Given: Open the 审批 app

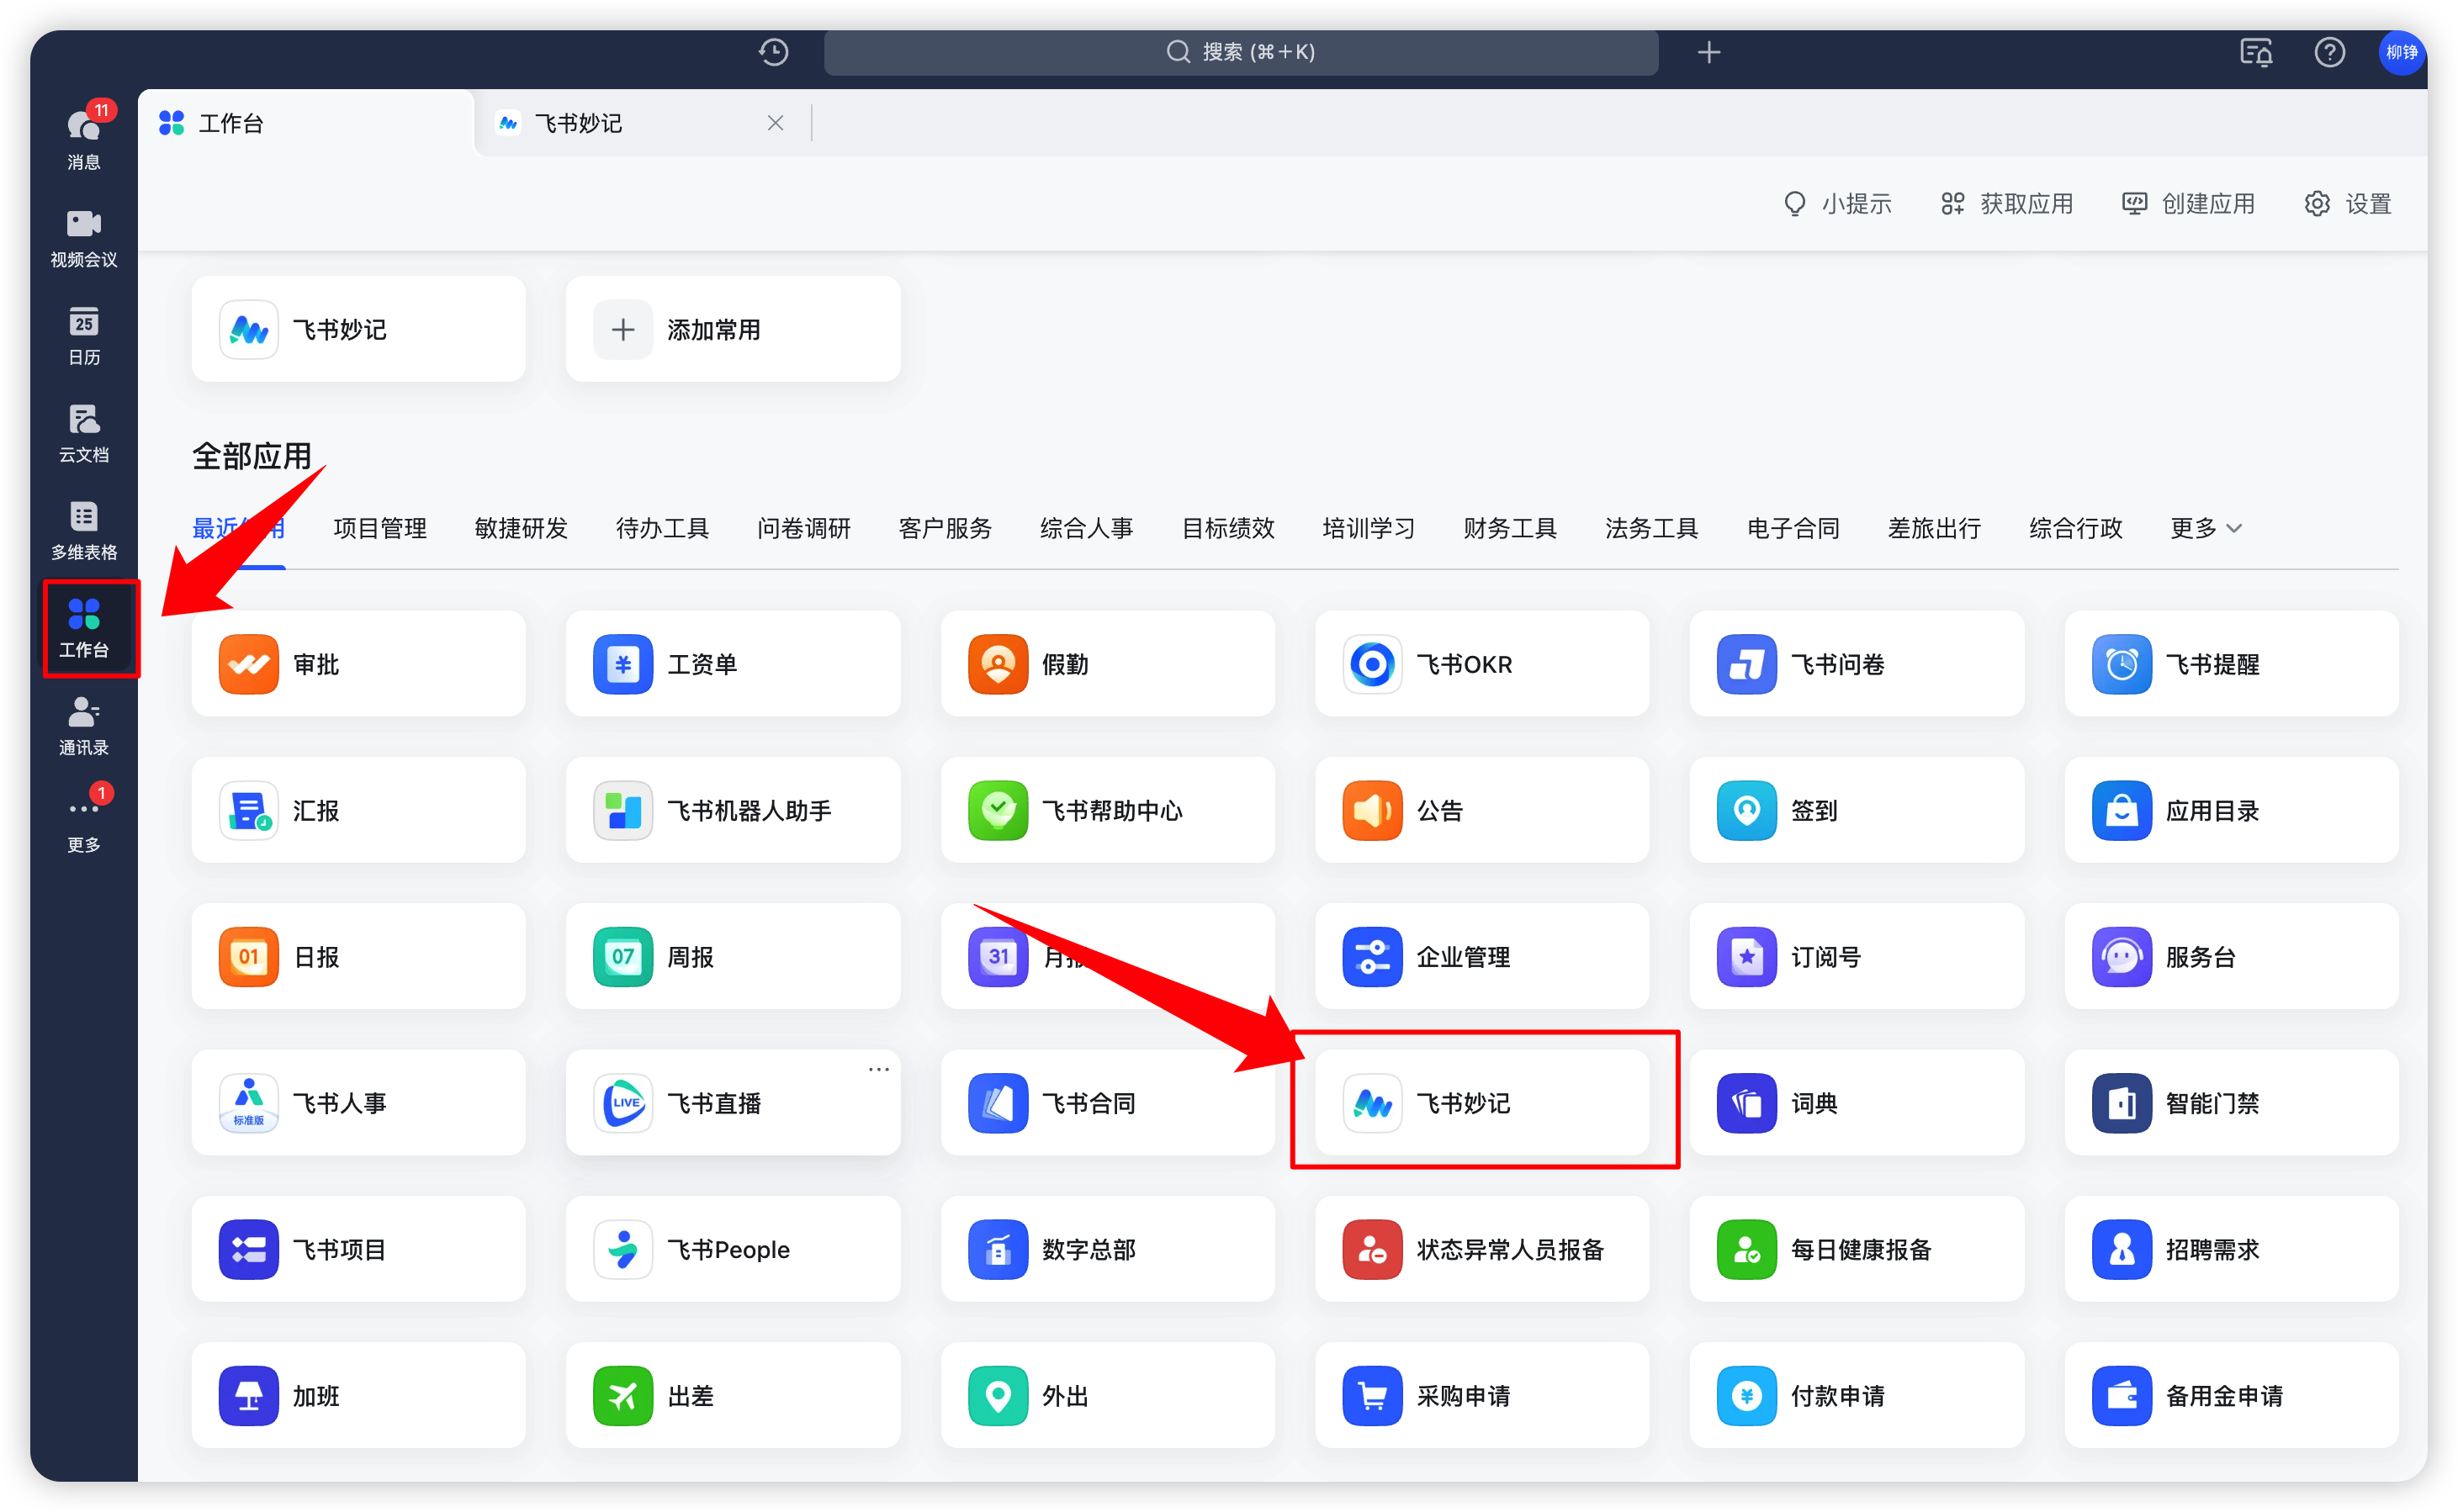Looking at the screenshot, I should pyautogui.click(x=358, y=664).
